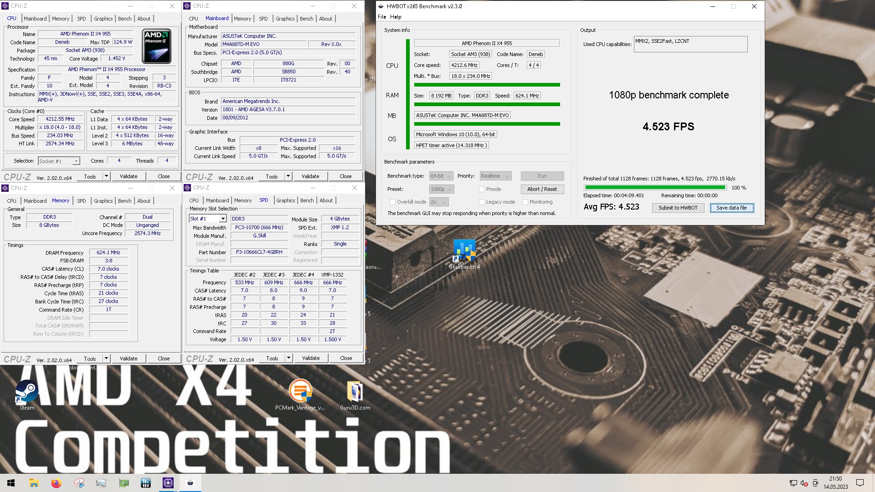
Task: Switch to About tab in CPU-Z Memory window
Action: pyautogui.click(x=144, y=201)
